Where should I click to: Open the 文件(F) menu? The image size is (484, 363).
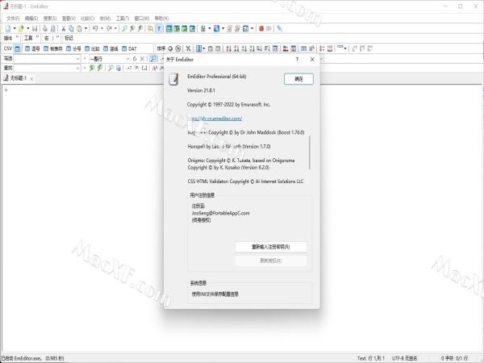13,19
